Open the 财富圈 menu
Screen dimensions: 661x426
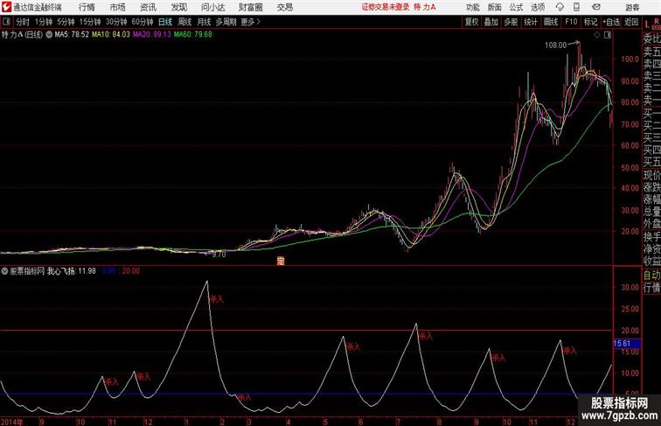point(250,7)
